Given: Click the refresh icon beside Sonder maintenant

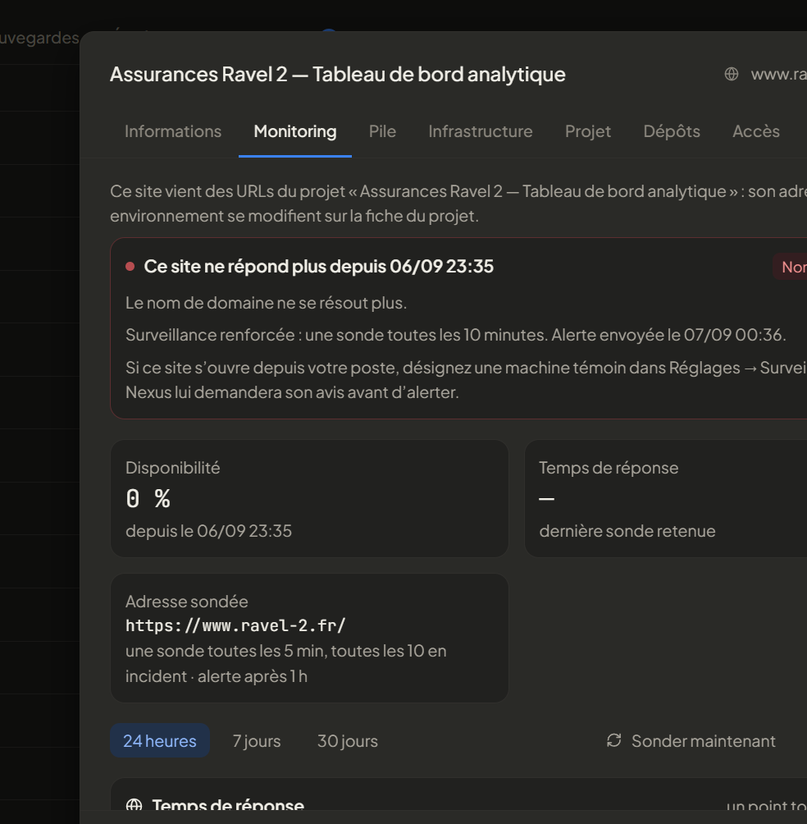Looking at the screenshot, I should coord(613,740).
